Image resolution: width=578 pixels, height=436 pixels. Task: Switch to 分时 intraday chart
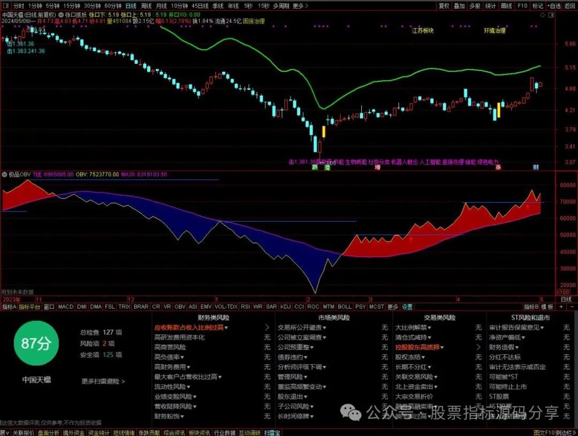coord(18,6)
